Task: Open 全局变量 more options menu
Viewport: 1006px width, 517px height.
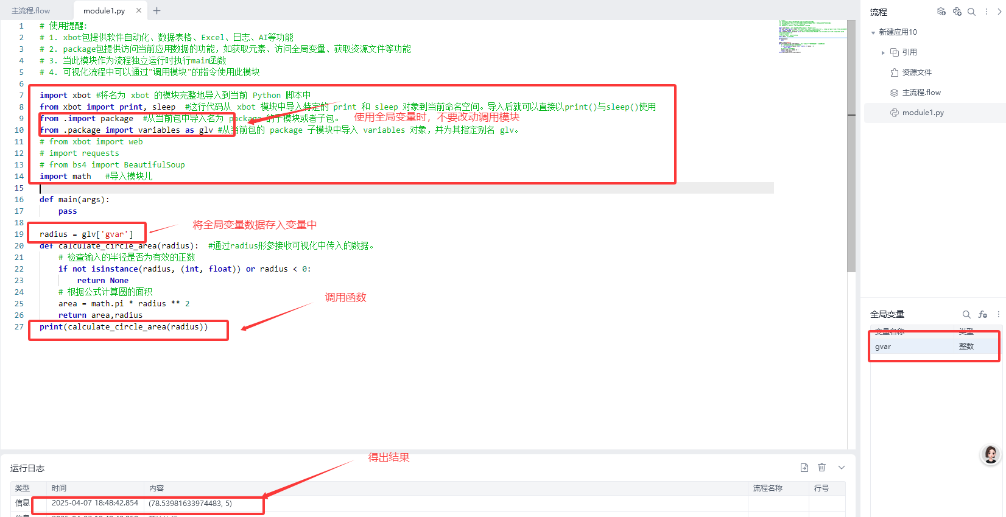Action: [998, 314]
